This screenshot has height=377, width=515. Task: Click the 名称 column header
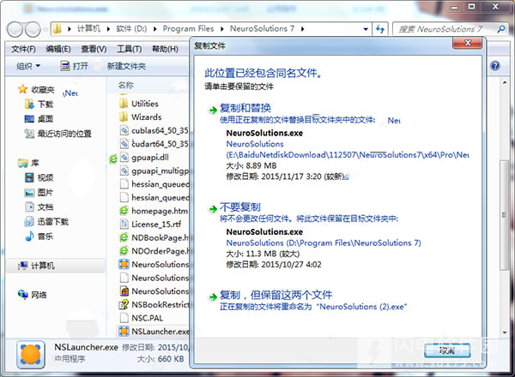(x=126, y=85)
